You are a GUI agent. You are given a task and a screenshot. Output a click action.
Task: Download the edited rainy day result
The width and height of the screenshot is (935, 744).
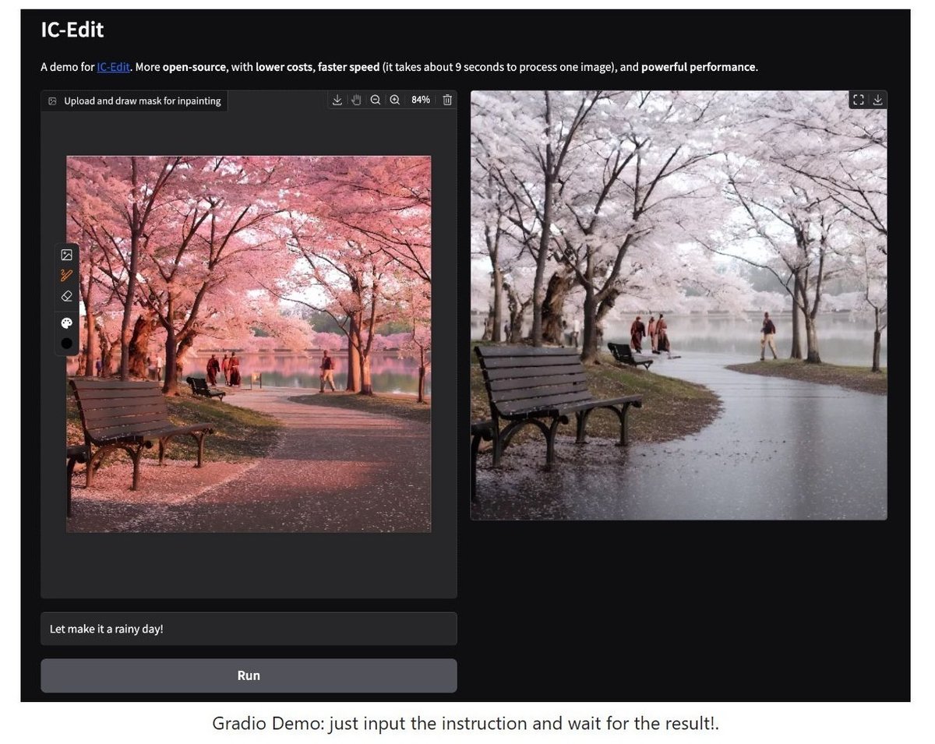pyautogui.click(x=878, y=100)
